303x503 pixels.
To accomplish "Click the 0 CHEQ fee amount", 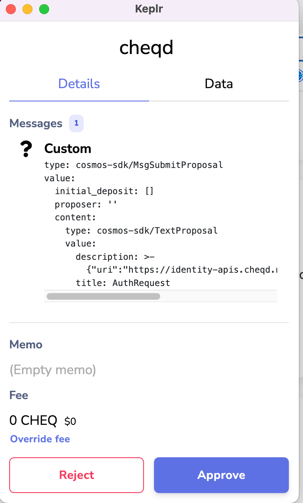I will pyautogui.click(x=33, y=420).
